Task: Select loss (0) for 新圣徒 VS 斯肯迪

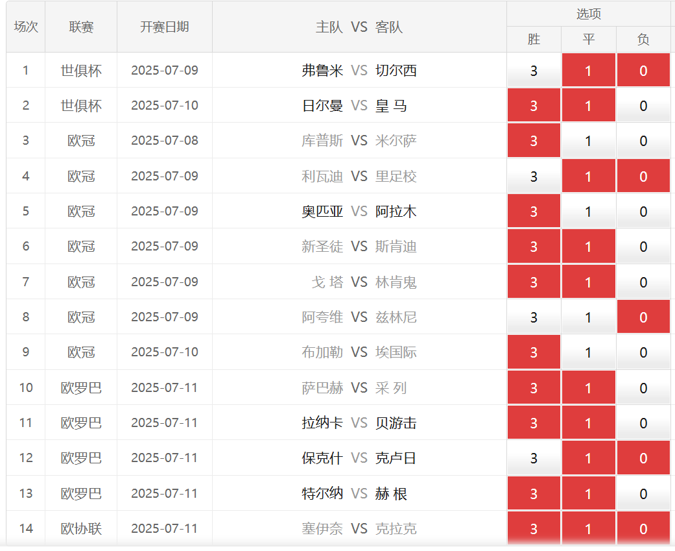Action: click(x=643, y=247)
